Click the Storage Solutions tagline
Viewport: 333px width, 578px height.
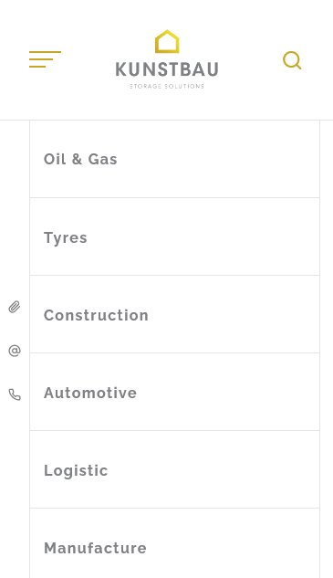[x=167, y=86]
